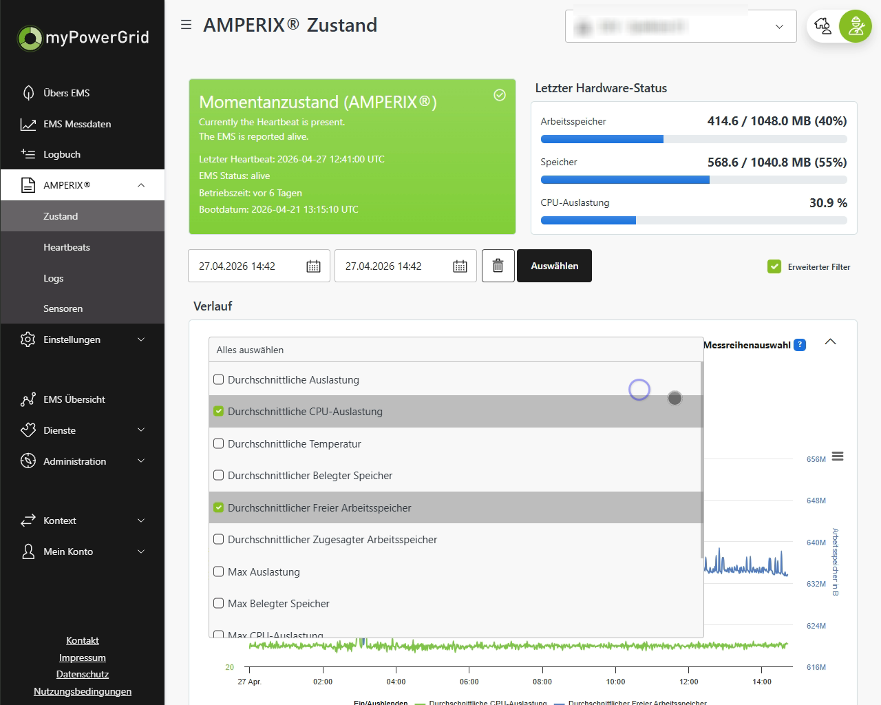Click the house-cloud icon in header
Viewport: 881px width, 705px height.
pos(822,26)
